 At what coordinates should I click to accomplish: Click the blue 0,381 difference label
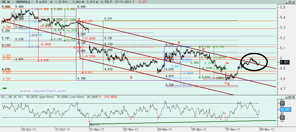pos(175,66)
